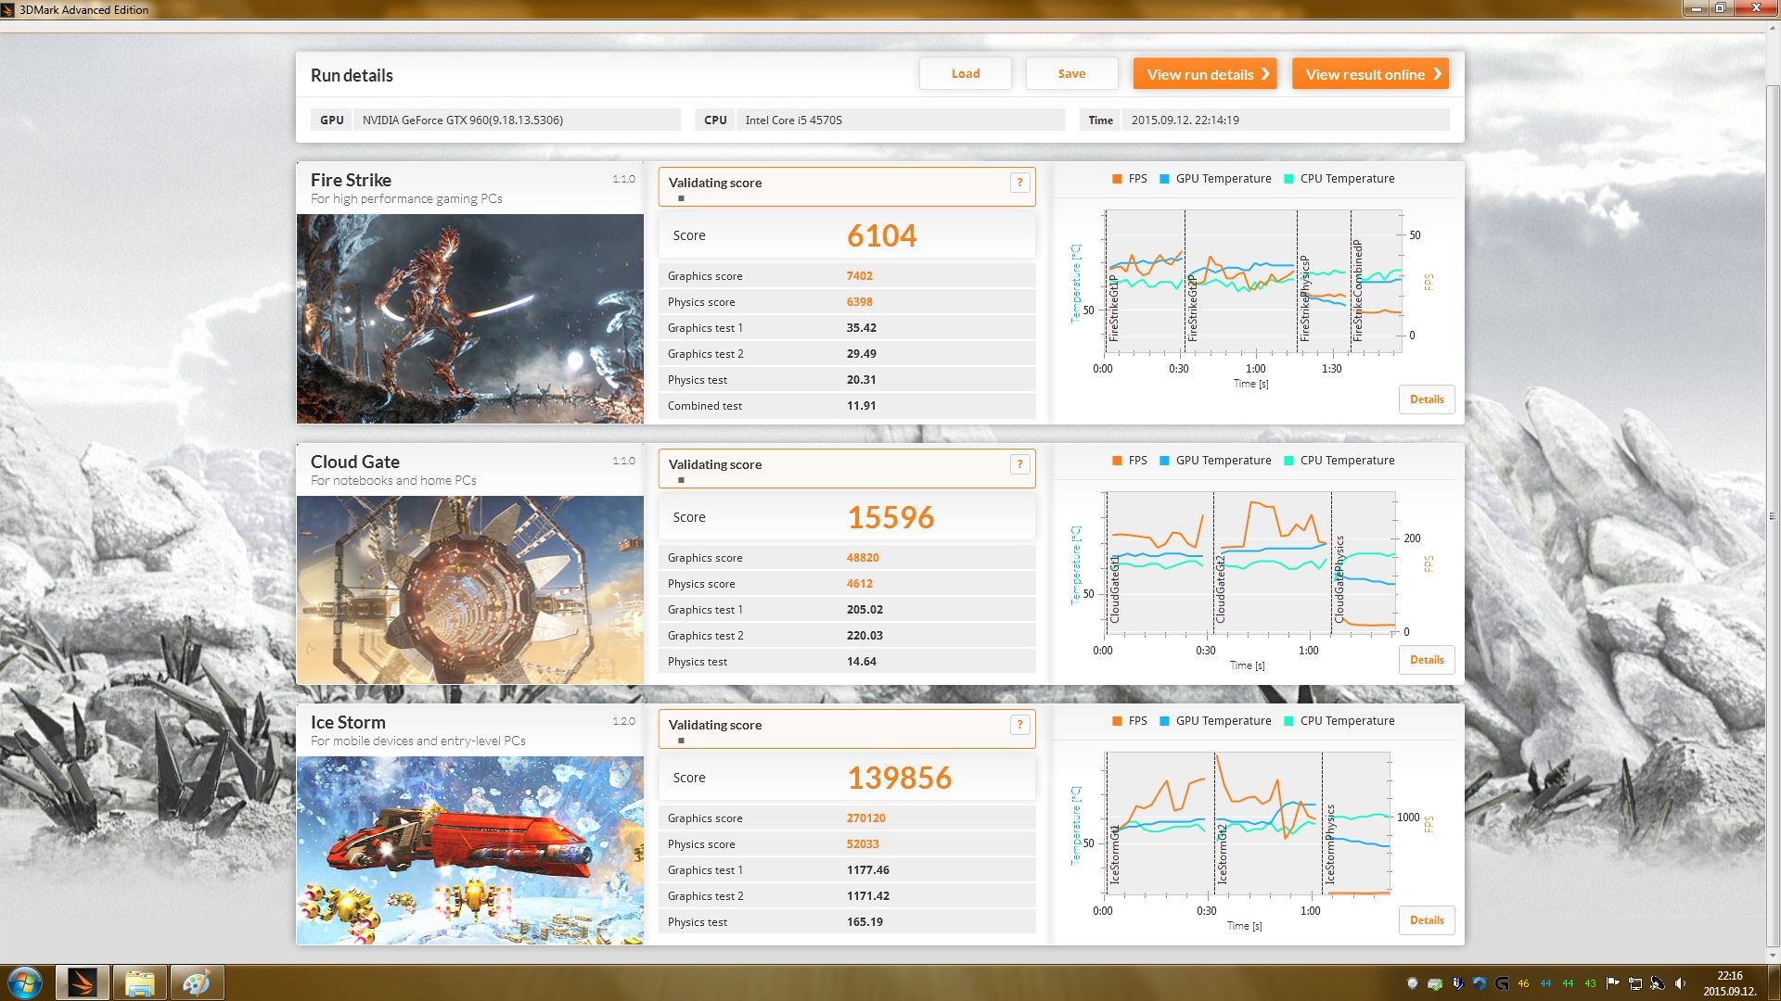Click Ice Storm score 139856
This screenshot has height=1001, width=1781.
coord(899,778)
